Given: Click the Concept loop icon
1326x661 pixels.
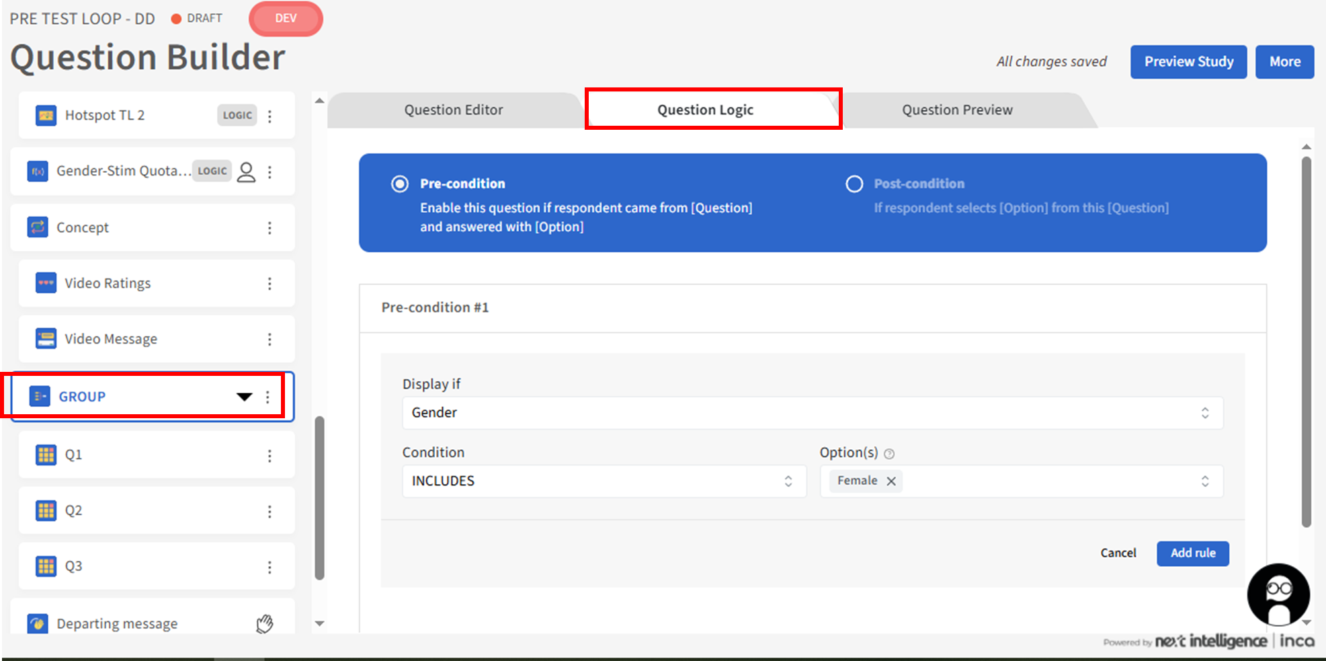Looking at the screenshot, I should point(38,227).
